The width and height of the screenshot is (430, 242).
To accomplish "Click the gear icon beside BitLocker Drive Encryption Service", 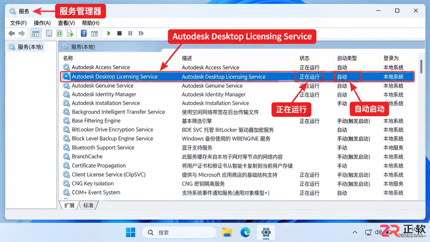I will pyautogui.click(x=66, y=130).
